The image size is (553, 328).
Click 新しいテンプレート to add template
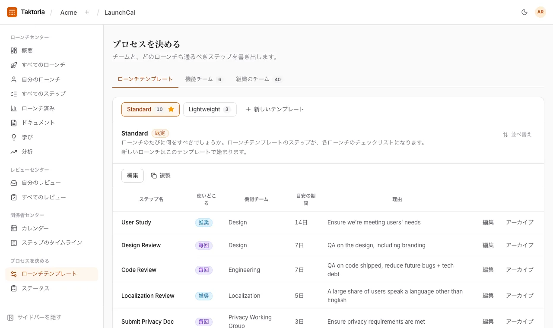(x=275, y=109)
